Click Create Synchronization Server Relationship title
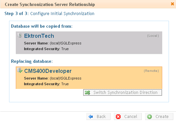 click(x=50, y=4)
